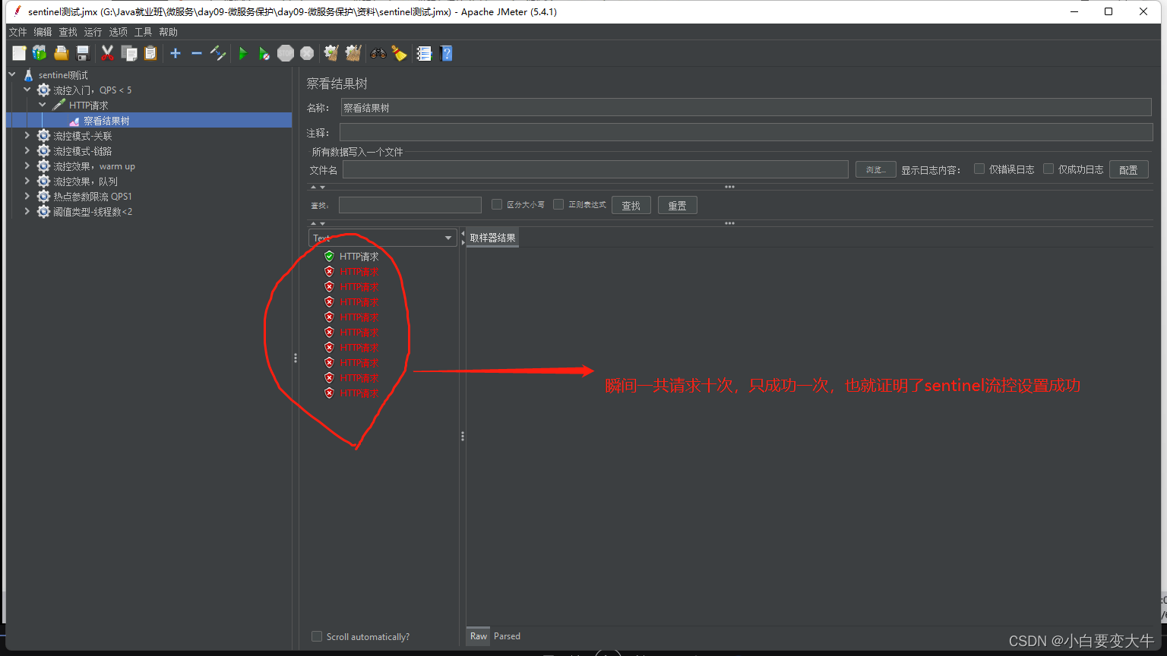
Task: Enable 正则表达式 checkbox
Action: tap(558, 204)
